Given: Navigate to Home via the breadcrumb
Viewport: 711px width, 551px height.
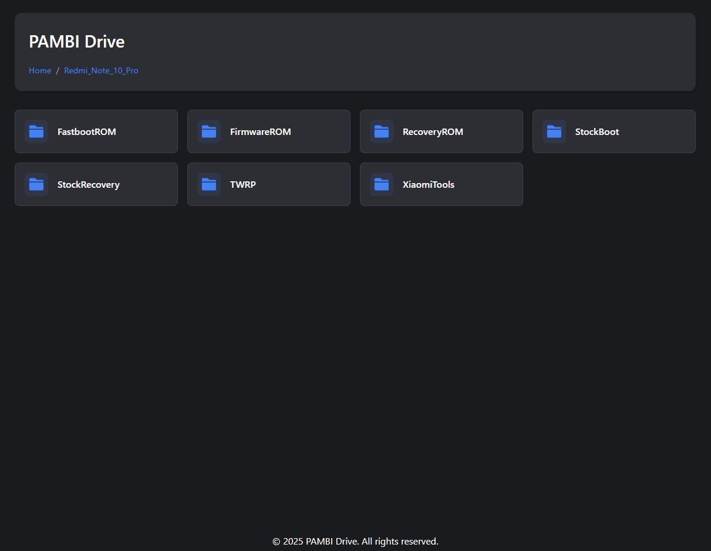Looking at the screenshot, I should 40,70.
